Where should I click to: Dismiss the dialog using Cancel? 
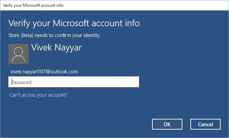point(205,124)
